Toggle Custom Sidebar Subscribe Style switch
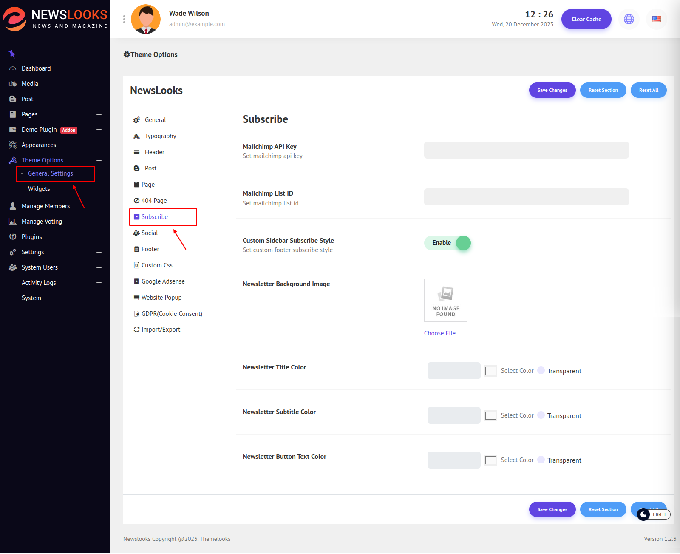680x554 pixels. tap(448, 243)
